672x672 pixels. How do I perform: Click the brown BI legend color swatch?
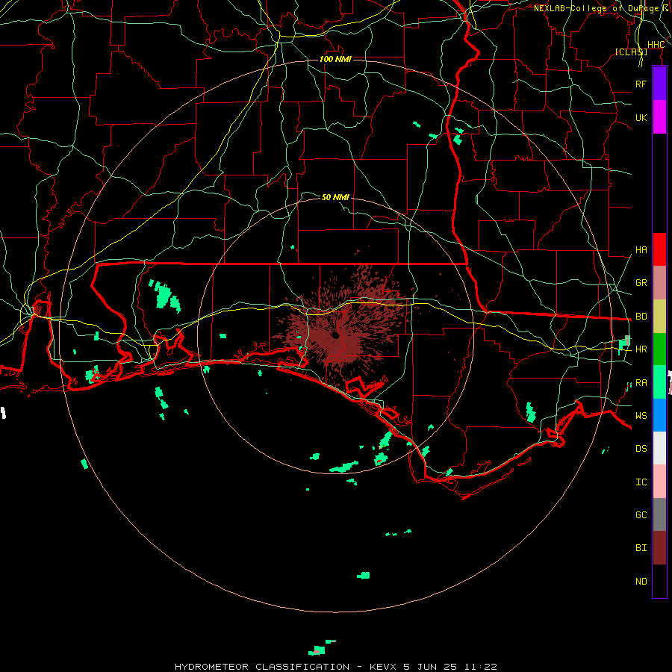point(659,548)
